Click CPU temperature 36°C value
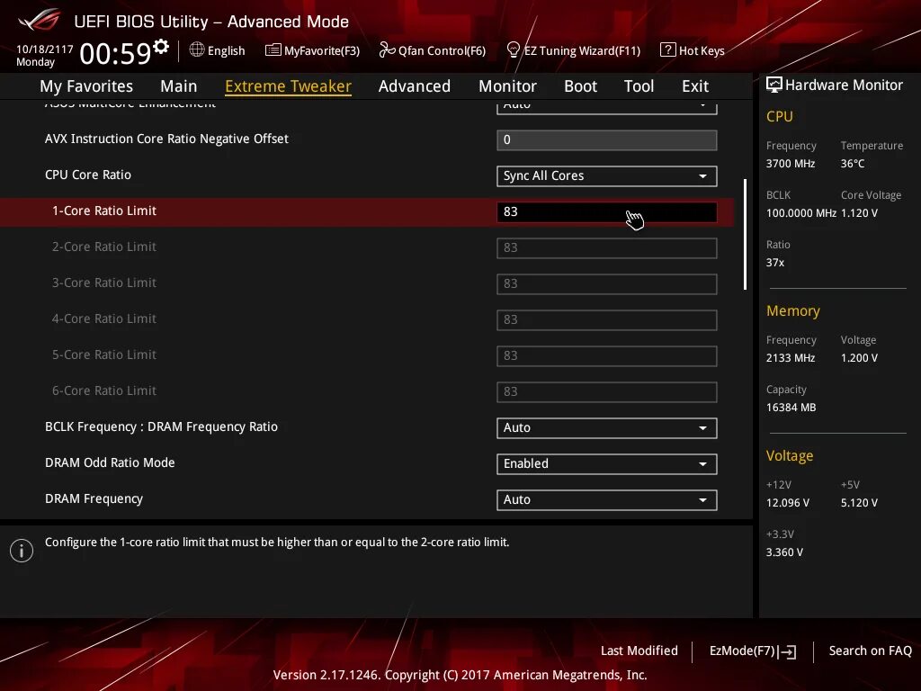The height and width of the screenshot is (691, 921). [x=853, y=164]
